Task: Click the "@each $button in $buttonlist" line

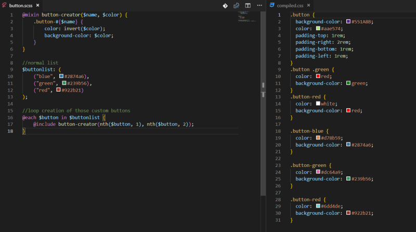Action: 63,118
